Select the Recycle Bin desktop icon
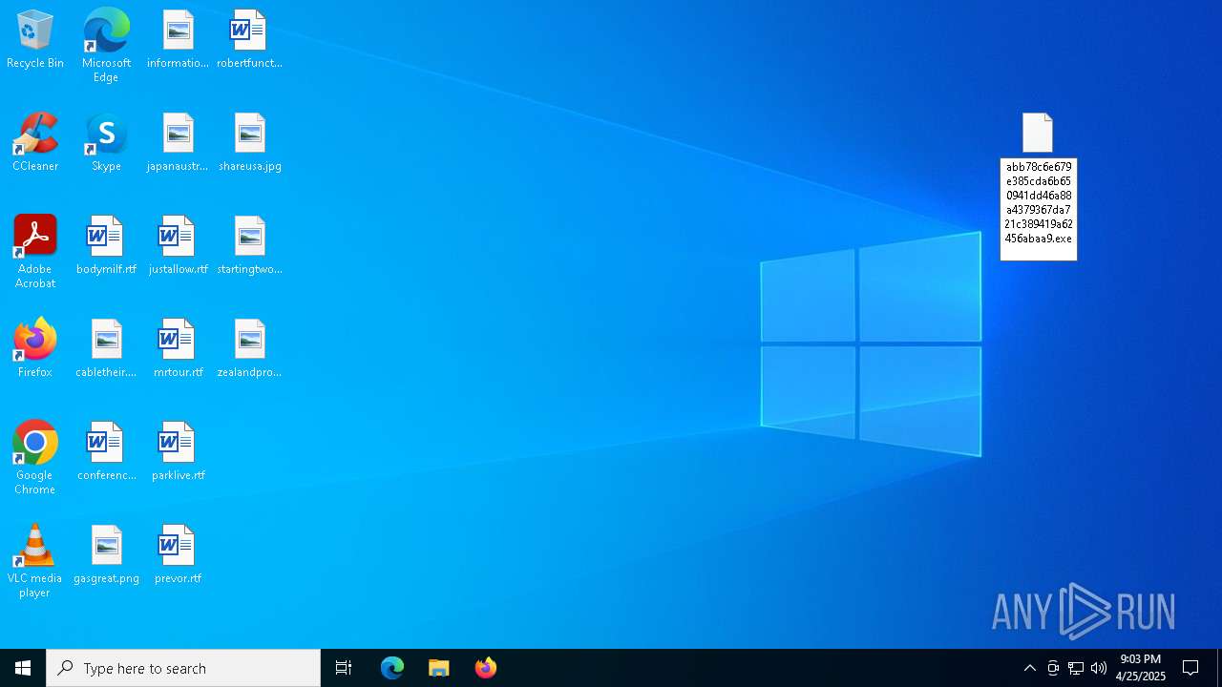Screen dimensions: 1222x687 click(35, 40)
